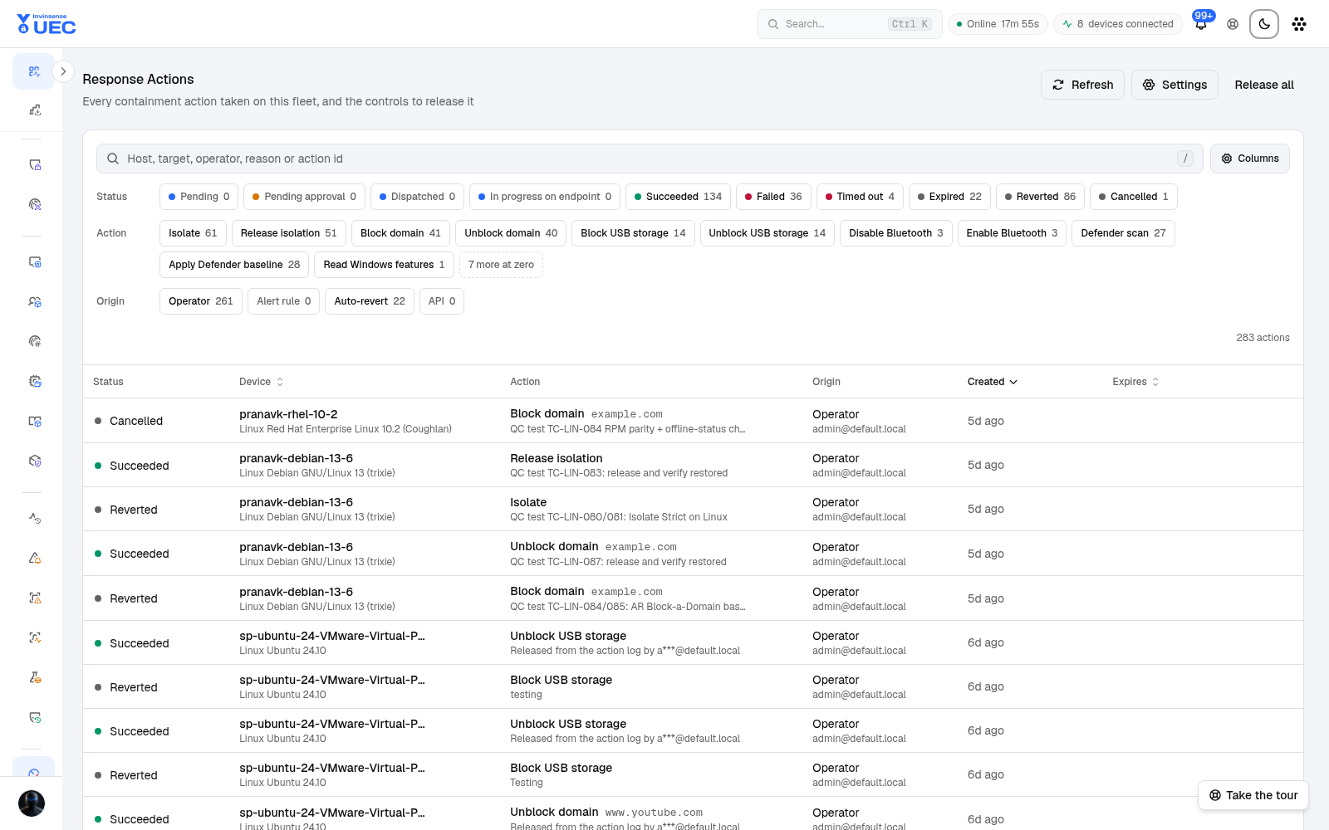This screenshot has height=830, width=1329.
Task: Click the devices connected pulse indicator
Action: point(1118,24)
